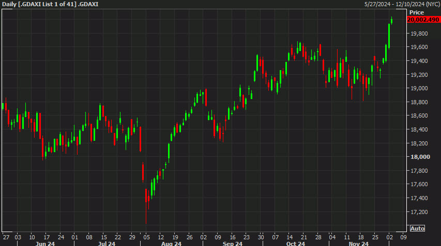Click the 19,000 price axis label
Image resolution: width=441 pixels, height=246 pixels.
[419, 88]
